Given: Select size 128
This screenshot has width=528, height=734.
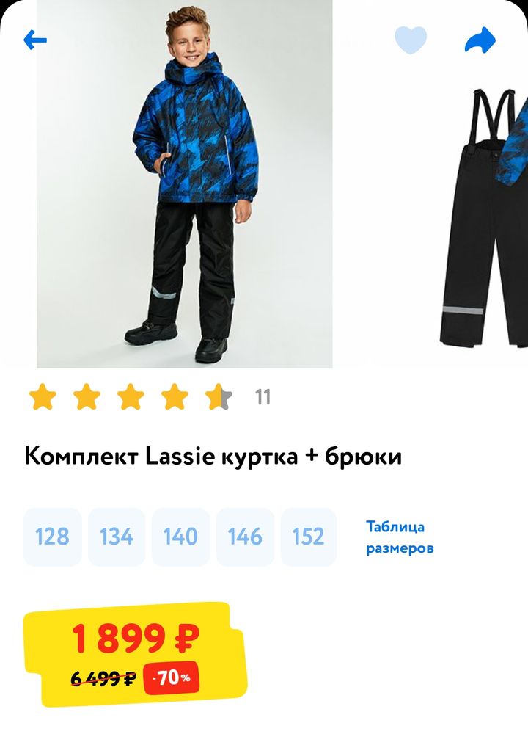Looking at the screenshot, I should (x=52, y=537).
